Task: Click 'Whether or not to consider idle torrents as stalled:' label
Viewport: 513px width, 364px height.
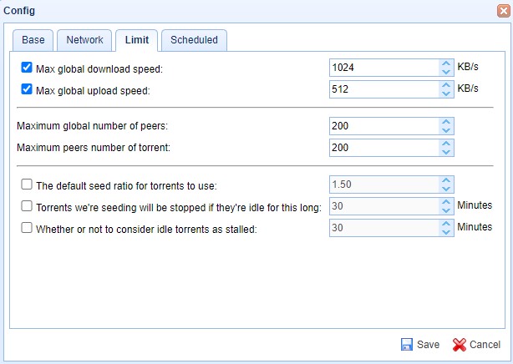Action: coord(146,230)
